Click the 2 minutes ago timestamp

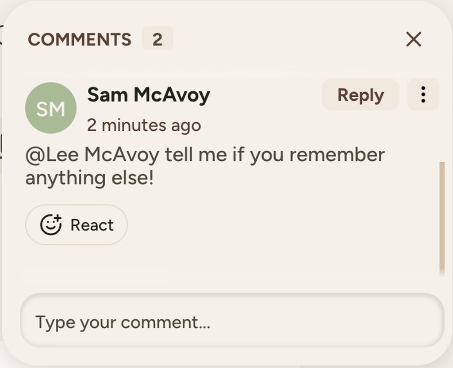click(144, 125)
